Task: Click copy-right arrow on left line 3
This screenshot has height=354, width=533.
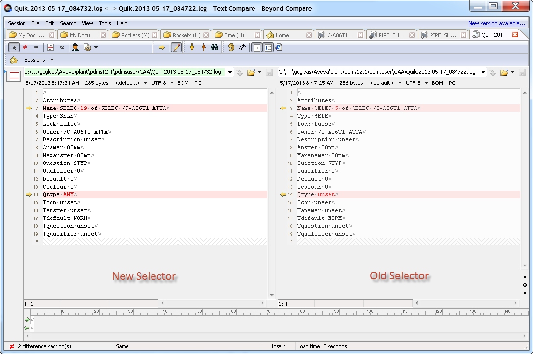Action: point(29,108)
